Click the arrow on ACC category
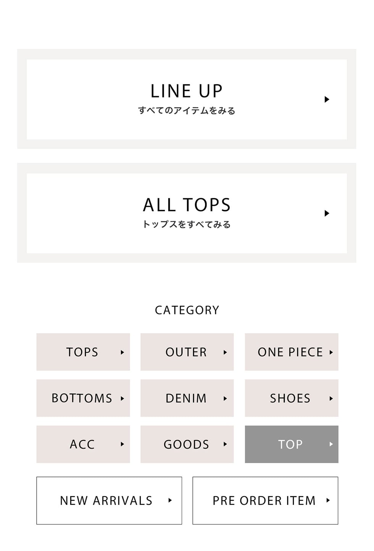Viewport: 374px width, 551px height. tap(122, 444)
